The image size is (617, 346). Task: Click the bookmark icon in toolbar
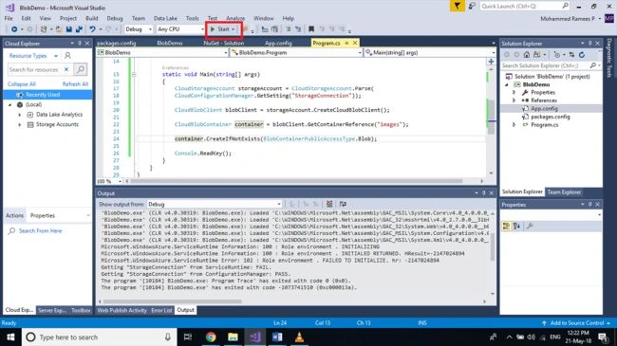click(311, 29)
